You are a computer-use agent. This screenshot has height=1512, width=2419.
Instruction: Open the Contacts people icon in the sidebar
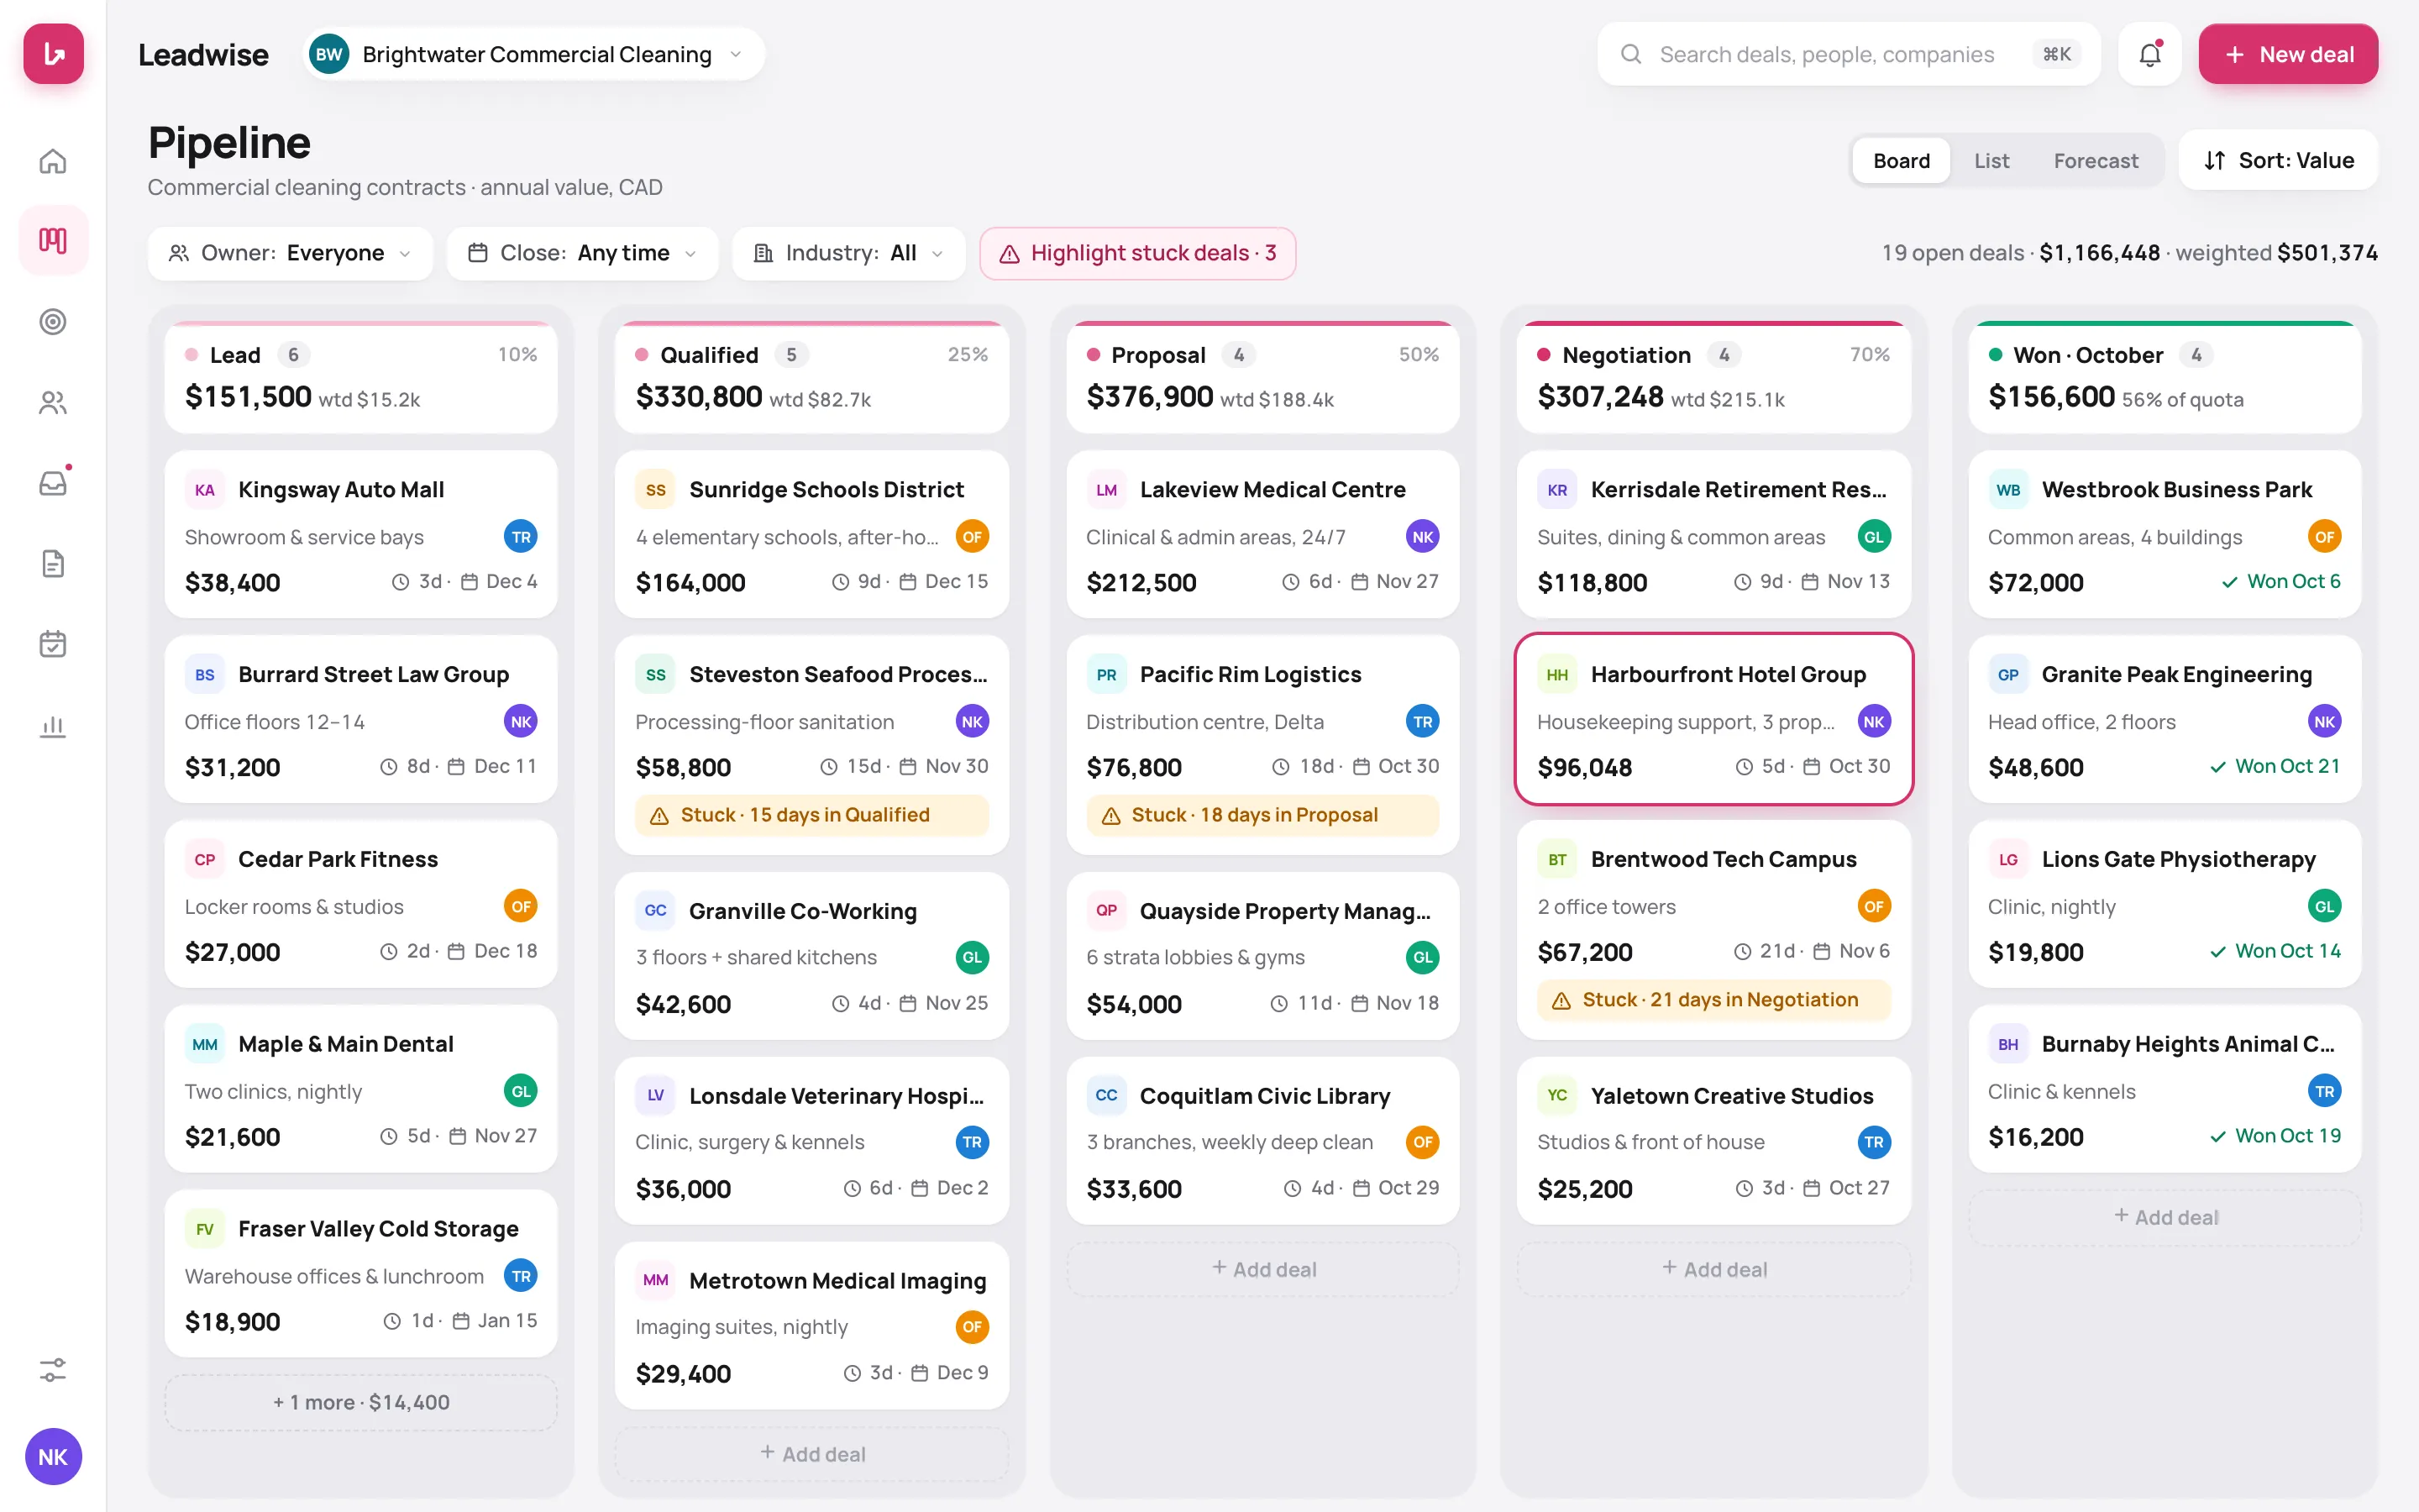point(53,402)
